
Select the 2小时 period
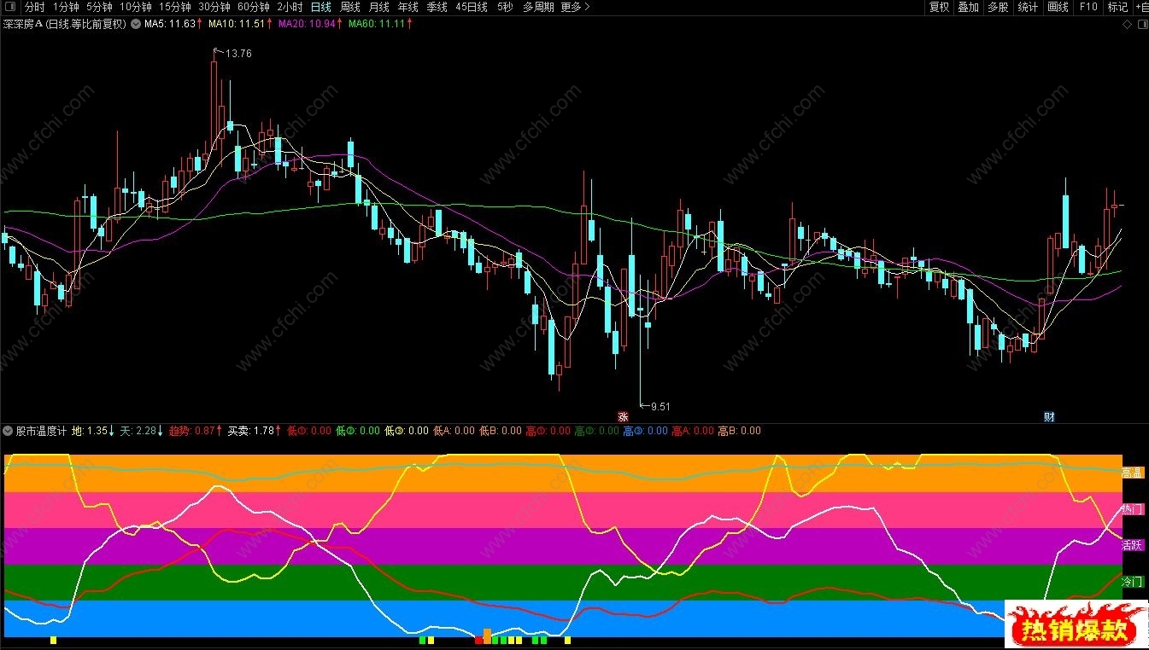click(x=290, y=7)
